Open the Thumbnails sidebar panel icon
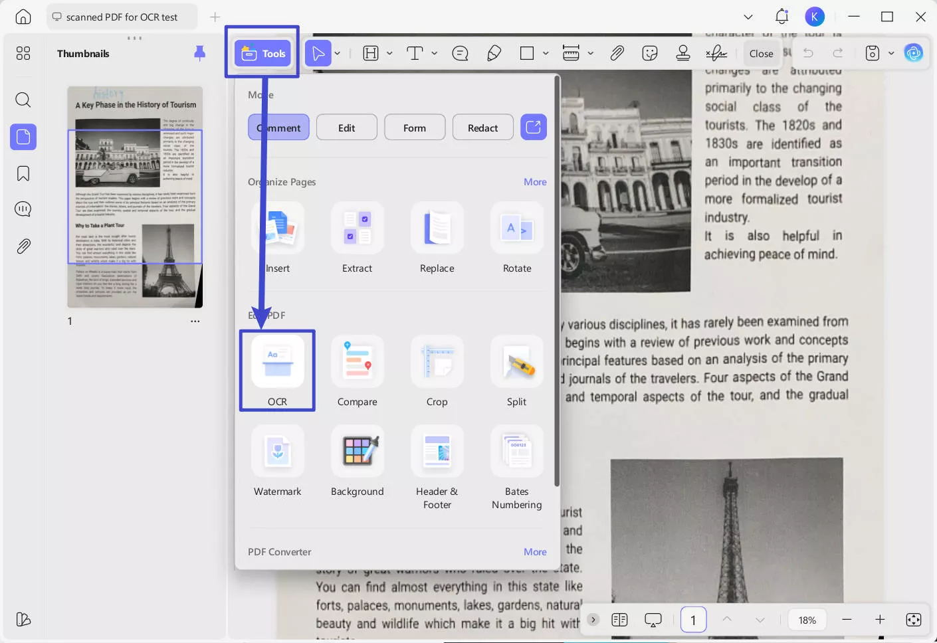Screen dimensions: 937x643 click(23, 137)
